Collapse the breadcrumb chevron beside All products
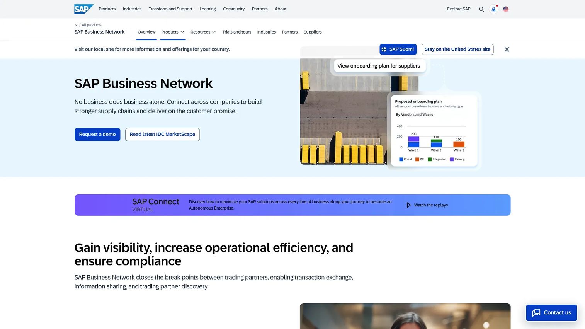Screen dimensions: 585x329 (76, 25)
